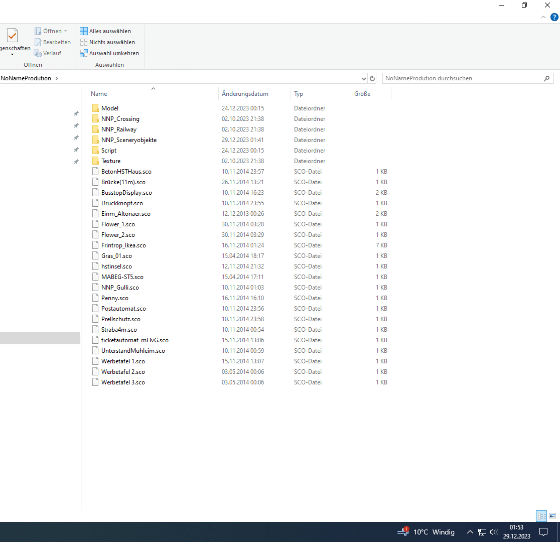Click the volume speaker icon in system tray

tap(494, 532)
